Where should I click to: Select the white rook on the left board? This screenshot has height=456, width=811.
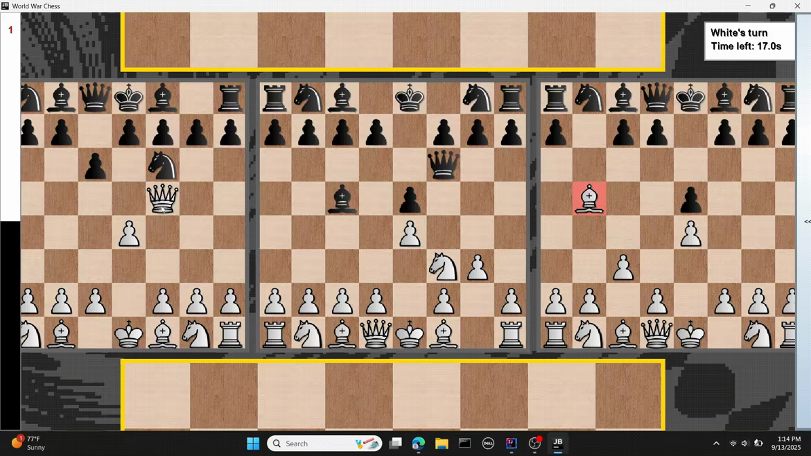tap(230, 334)
